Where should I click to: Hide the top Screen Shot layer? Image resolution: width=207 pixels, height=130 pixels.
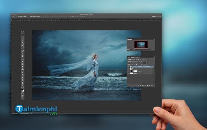pyautogui.click(x=128, y=67)
